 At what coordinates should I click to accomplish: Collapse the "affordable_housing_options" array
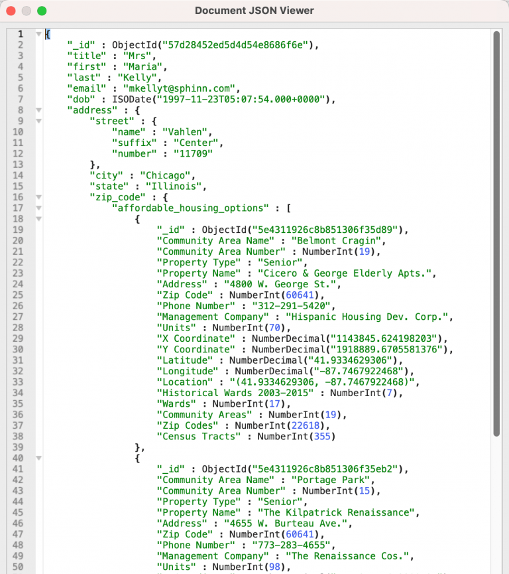38,208
